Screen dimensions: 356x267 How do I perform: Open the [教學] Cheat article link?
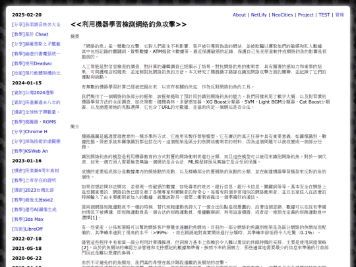coord(30,34)
